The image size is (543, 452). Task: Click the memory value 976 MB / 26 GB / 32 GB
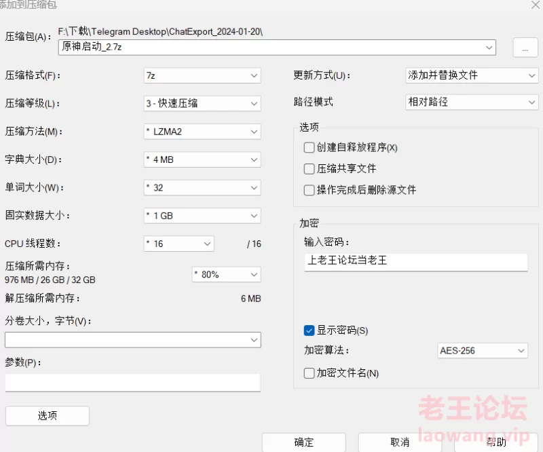tap(50, 280)
